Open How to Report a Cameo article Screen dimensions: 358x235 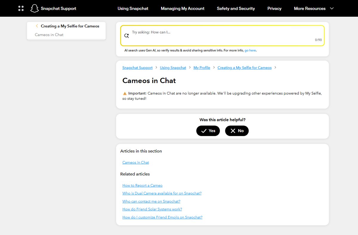(142, 185)
